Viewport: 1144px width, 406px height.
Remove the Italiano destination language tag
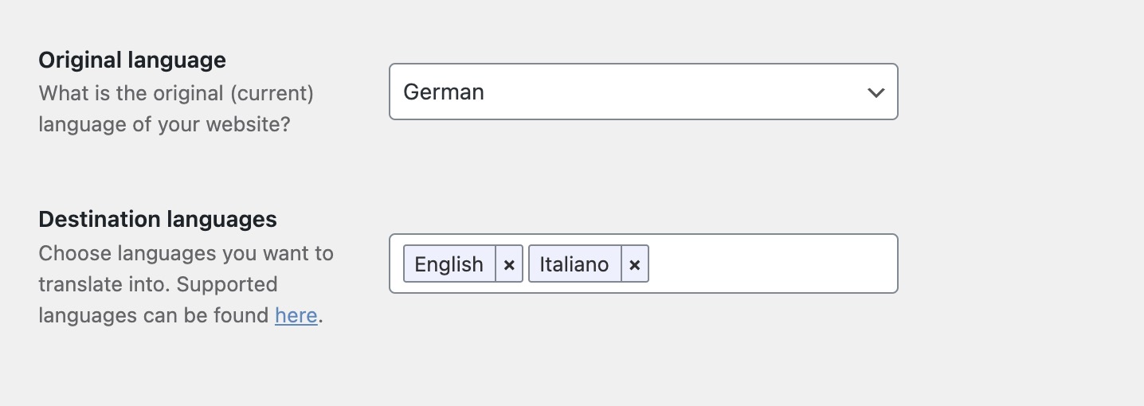(634, 264)
